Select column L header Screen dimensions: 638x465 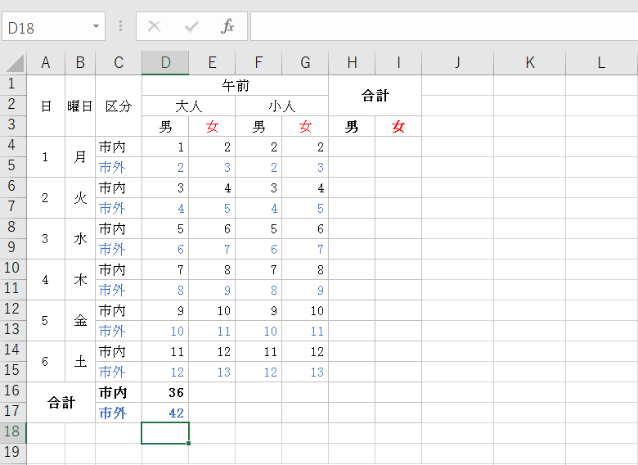[x=601, y=63]
